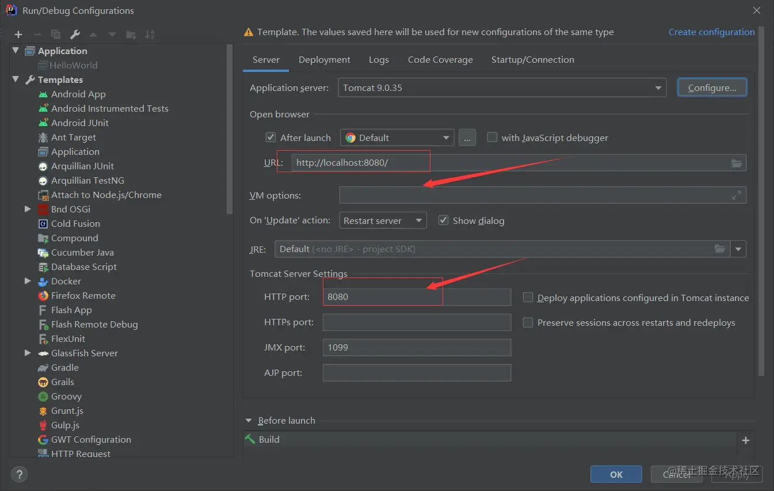Image resolution: width=774 pixels, height=491 pixels.
Task: Switch to the Server tab
Action: [x=266, y=60]
